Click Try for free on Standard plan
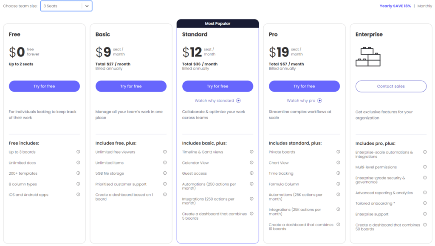This screenshot has height=246, width=435. pos(217,86)
